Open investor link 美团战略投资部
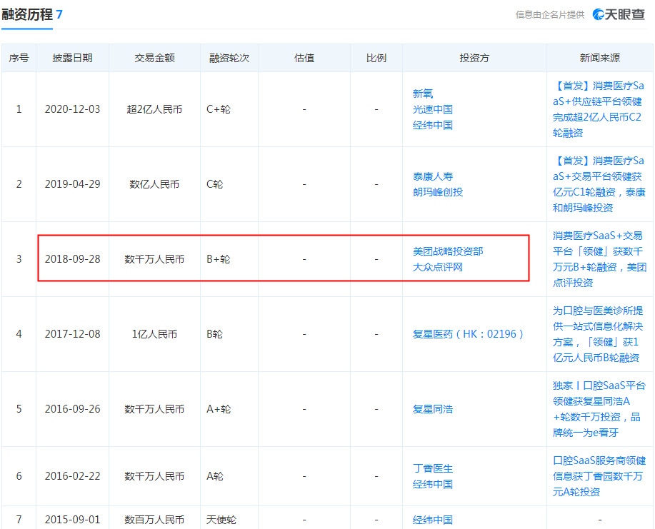Image resolution: width=655 pixels, height=529 pixels. coord(448,251)
